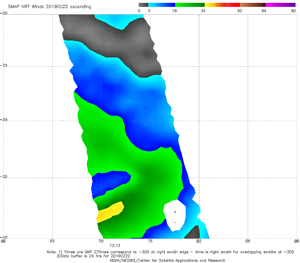The image size is (300, 263).
Task: Click the color bar label '18'
Action: (x=174, y=11)
